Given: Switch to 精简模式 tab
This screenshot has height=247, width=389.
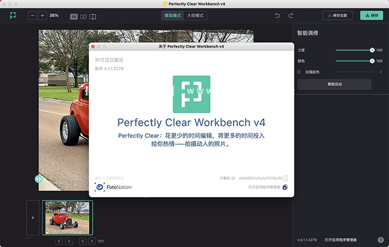Looking at the screenshot, I should pyautogui.click(x=173, y=16).
